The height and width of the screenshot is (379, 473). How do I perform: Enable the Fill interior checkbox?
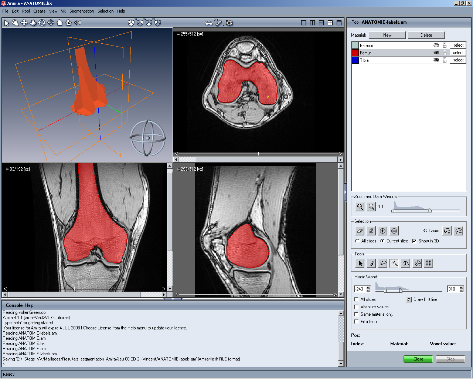coord(356,322)
